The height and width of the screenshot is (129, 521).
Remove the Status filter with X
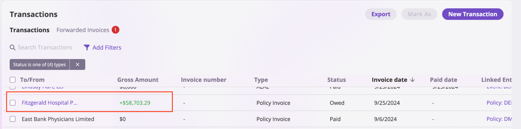(77, 65)
